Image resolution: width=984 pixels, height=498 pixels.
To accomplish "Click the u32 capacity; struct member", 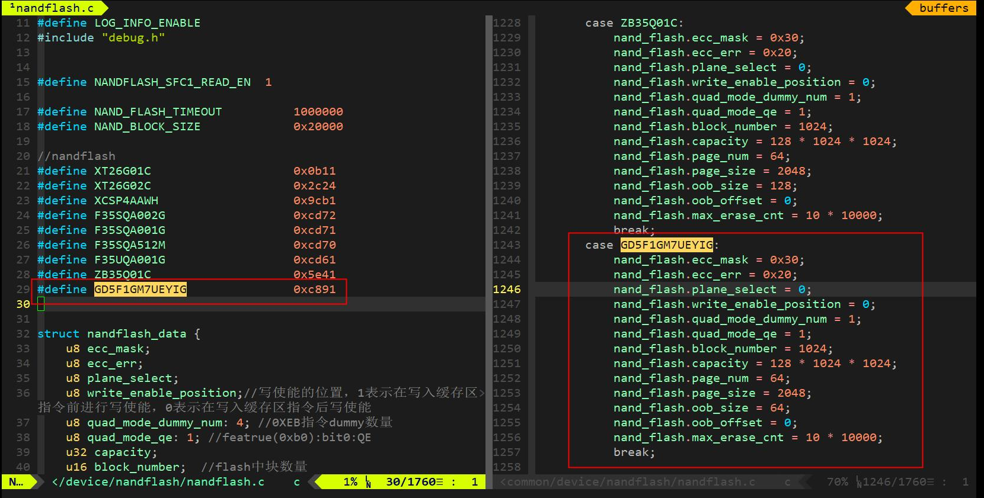I will 111,452.
